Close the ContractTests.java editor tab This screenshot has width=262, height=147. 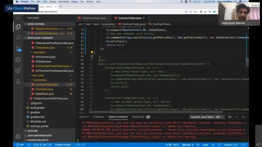pos(144,18)
